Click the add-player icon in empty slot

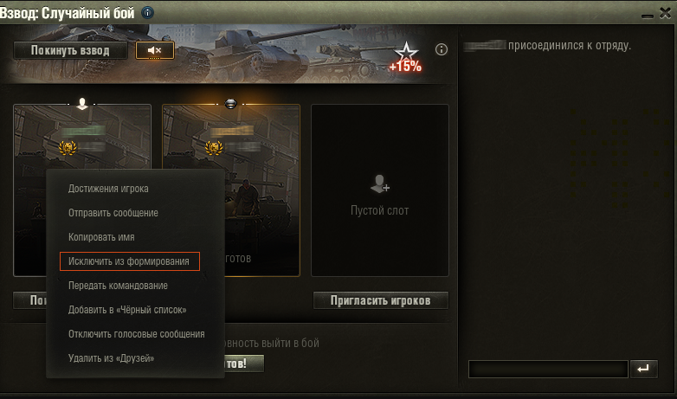(x=380, y=183)
